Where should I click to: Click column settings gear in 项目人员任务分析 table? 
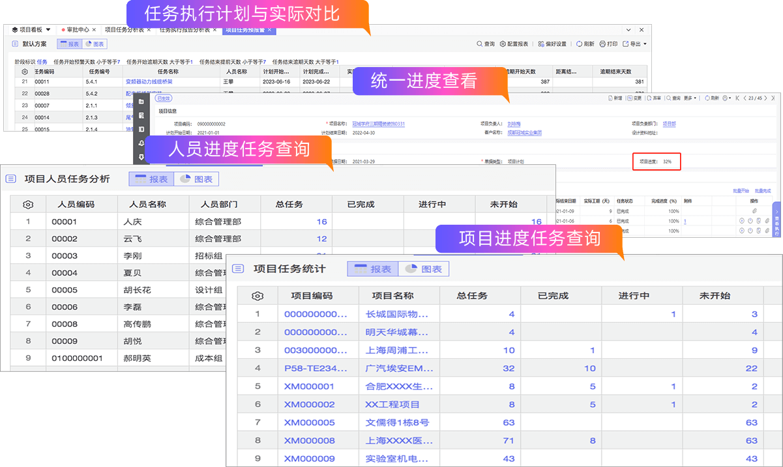click(x=27, y=205)
